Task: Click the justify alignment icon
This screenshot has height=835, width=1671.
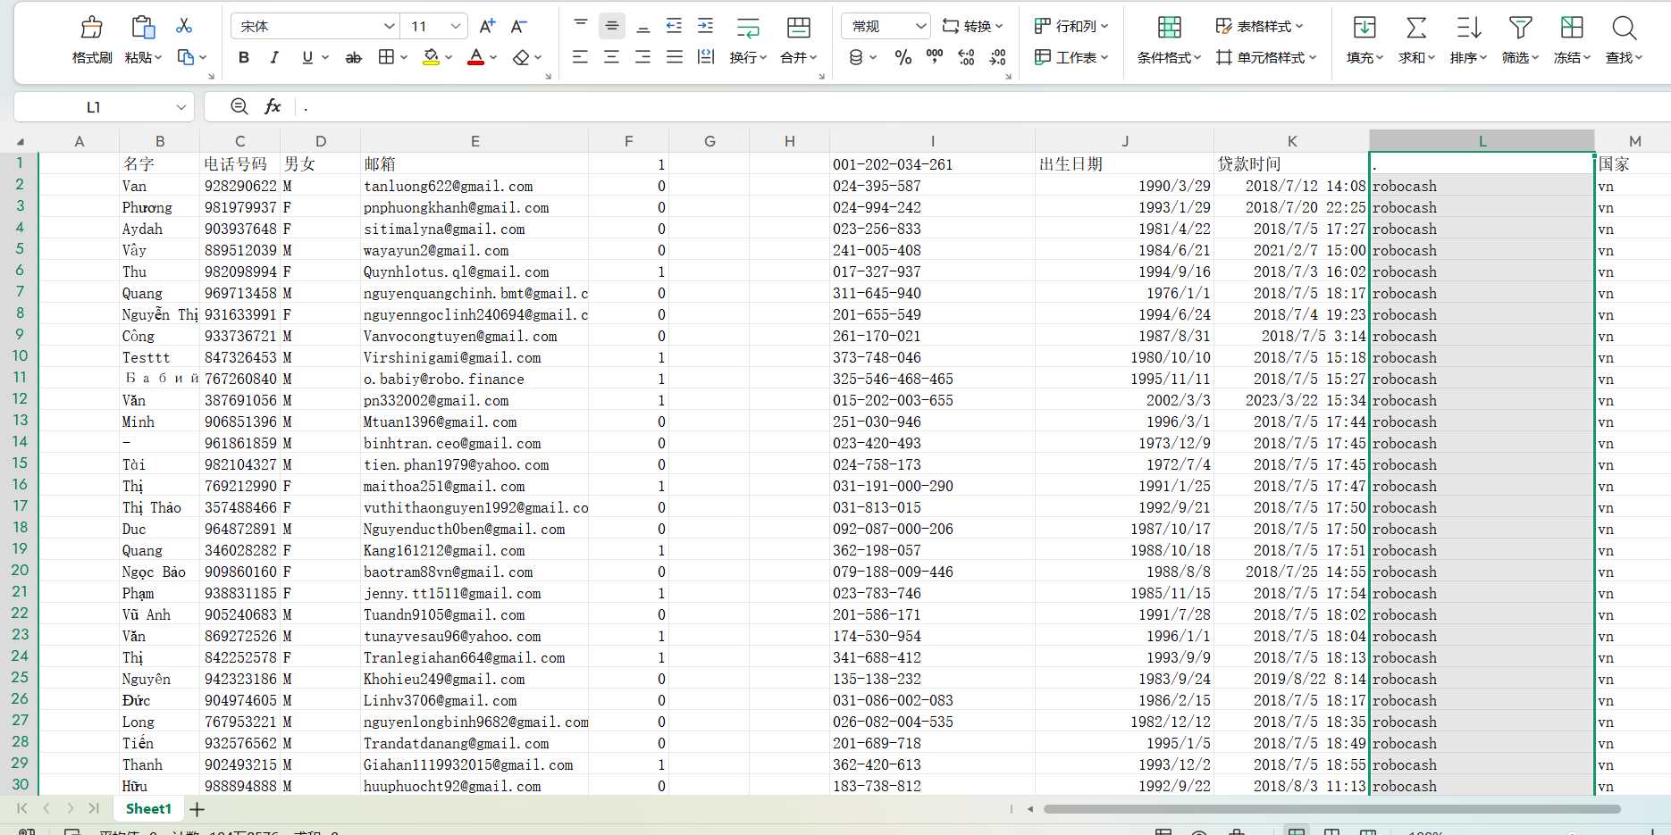Action: click(x=675, y=57)
